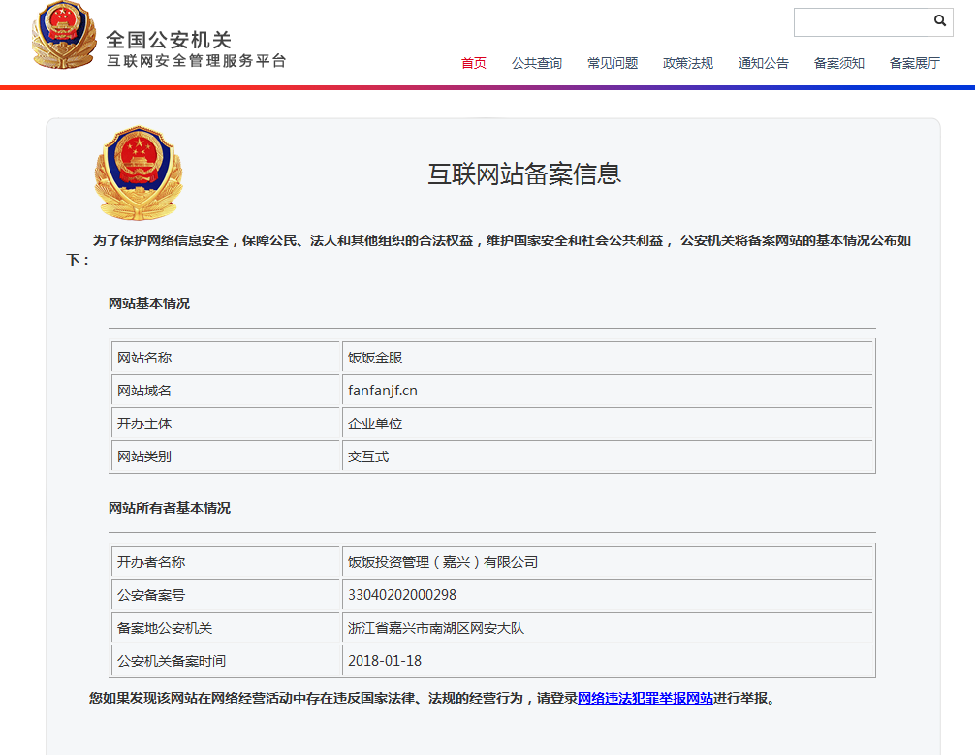The width and height of the screenshot is (975, 755).
Task: Click the large police emblem beside title
Action: 138,173
